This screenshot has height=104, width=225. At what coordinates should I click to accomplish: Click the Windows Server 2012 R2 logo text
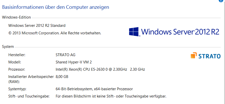(x=180, y=32)
